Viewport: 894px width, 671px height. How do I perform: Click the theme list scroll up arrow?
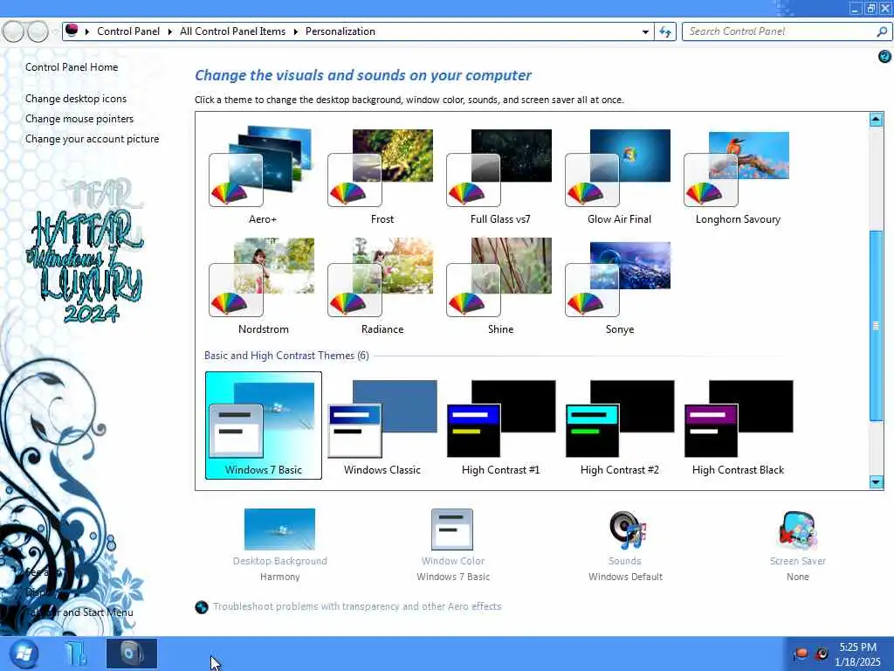tap(876, 119)
